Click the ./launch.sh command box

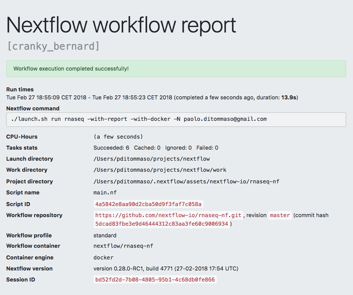pyautogui.click(x=176, y=120)
